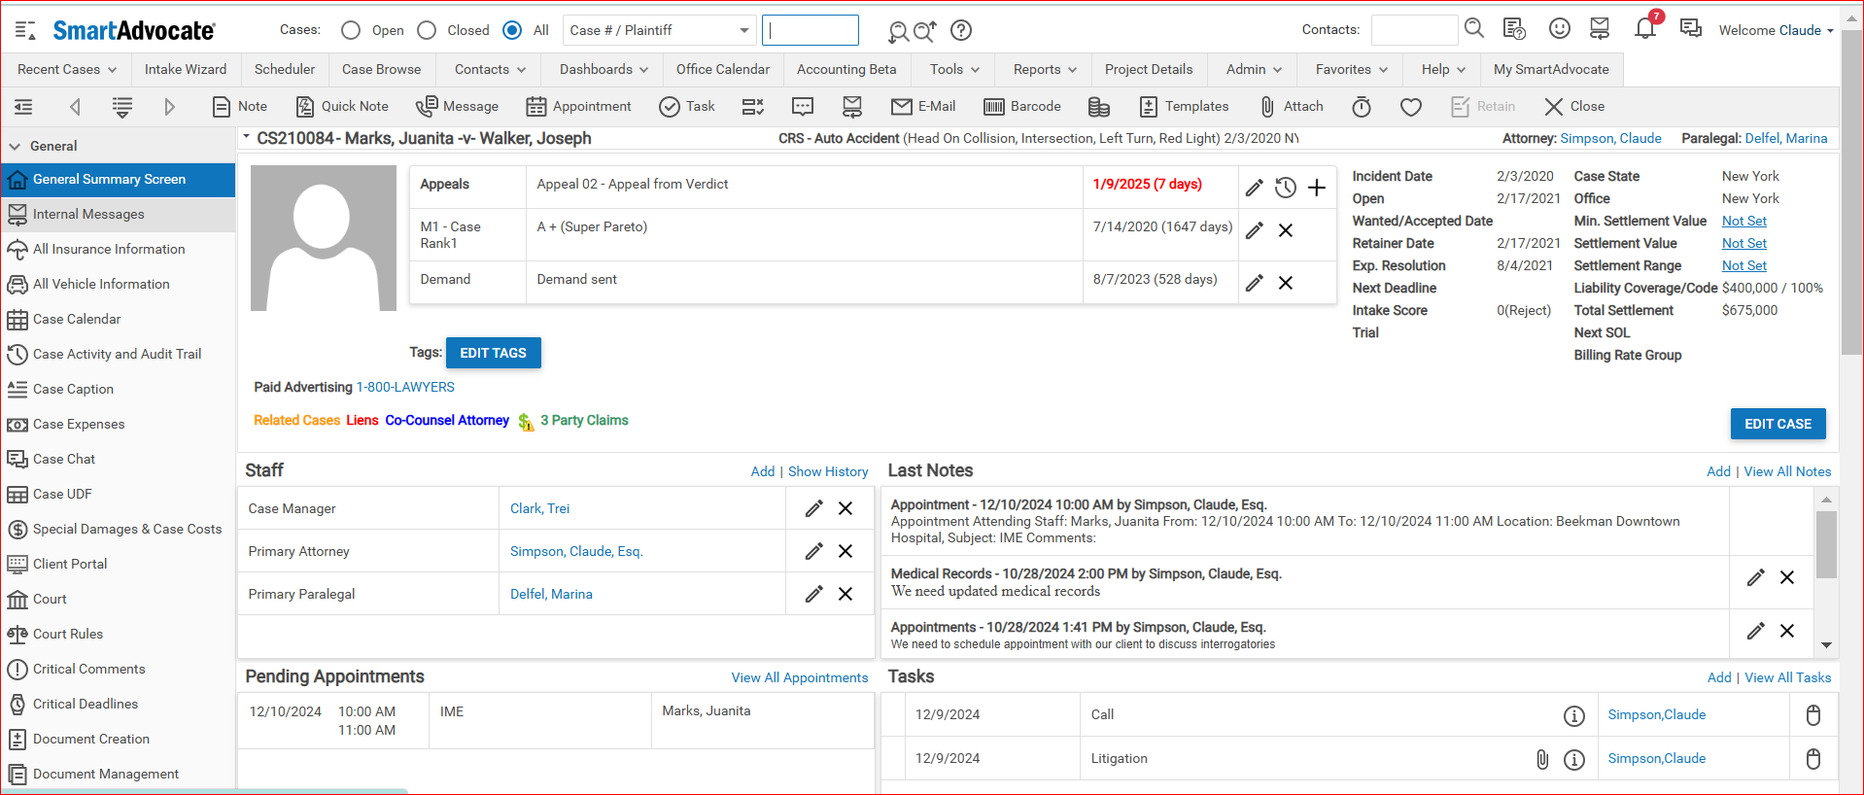Open Project Details
Viewport: 1864px width, 795px height.
click(x=1149, y=70)
